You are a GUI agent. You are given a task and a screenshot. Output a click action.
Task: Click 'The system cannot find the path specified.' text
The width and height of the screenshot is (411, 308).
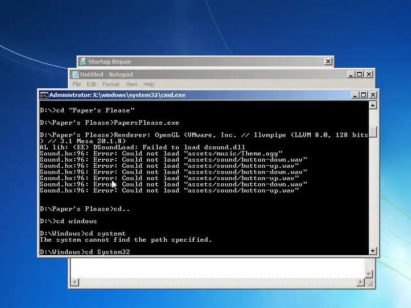pyautogui.click(x=126, y=240)
